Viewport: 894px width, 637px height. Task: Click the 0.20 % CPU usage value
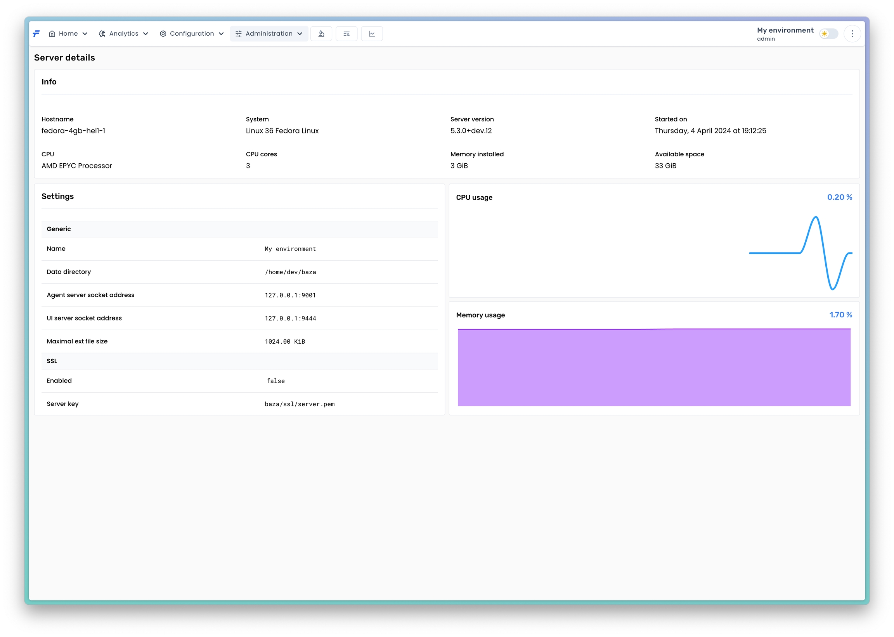839,197
